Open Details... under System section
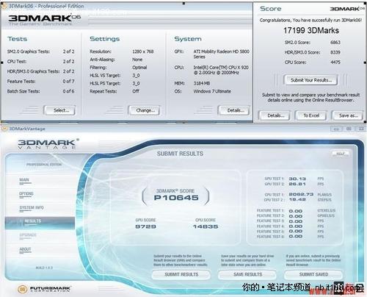367x297 pixels. 233,110
